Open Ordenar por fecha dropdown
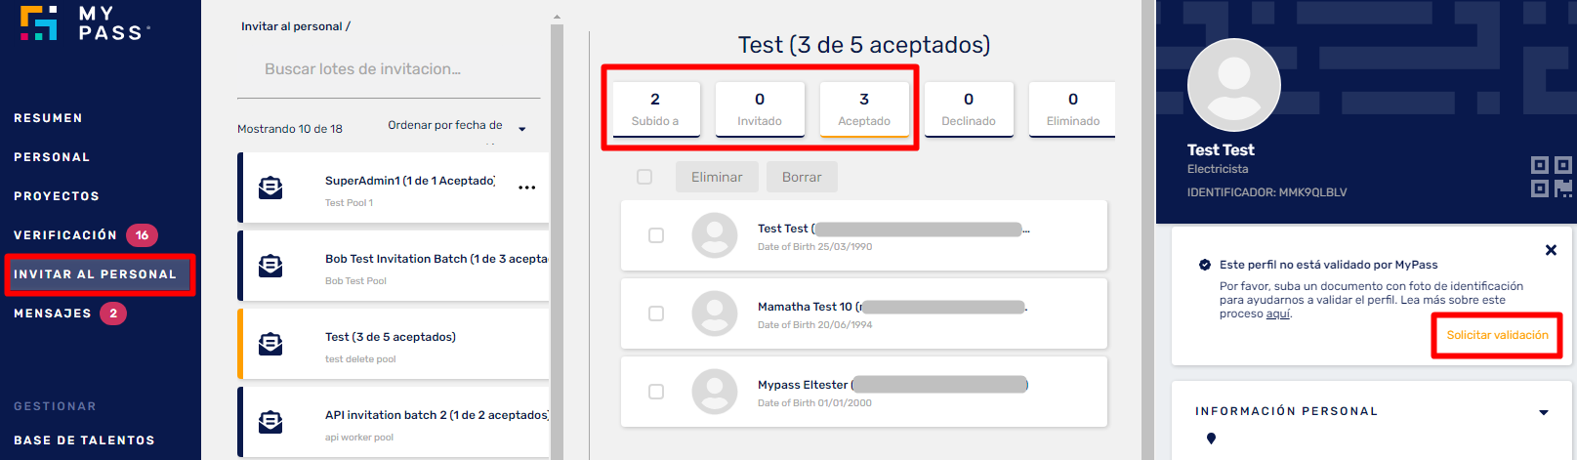The width and height of the screenshot is (1577, 460). [x=457, y=126]
